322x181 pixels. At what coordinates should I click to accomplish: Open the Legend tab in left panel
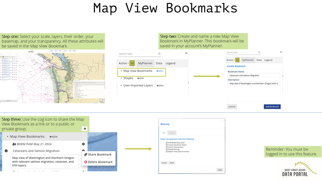(170, 63)
